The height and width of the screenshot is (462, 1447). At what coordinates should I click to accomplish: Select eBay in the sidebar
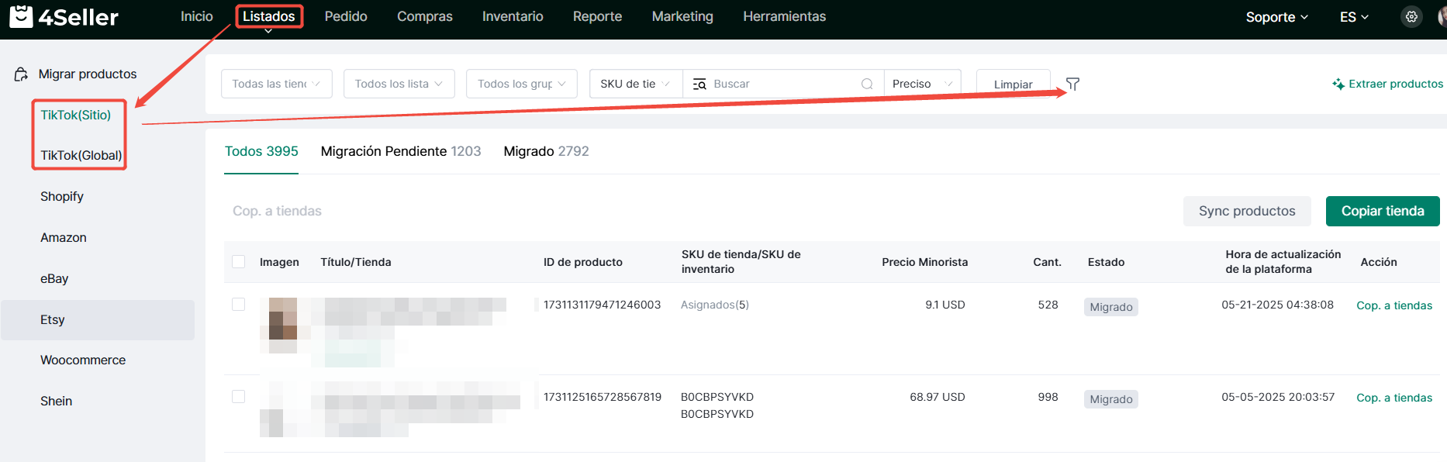pos(54,278)
